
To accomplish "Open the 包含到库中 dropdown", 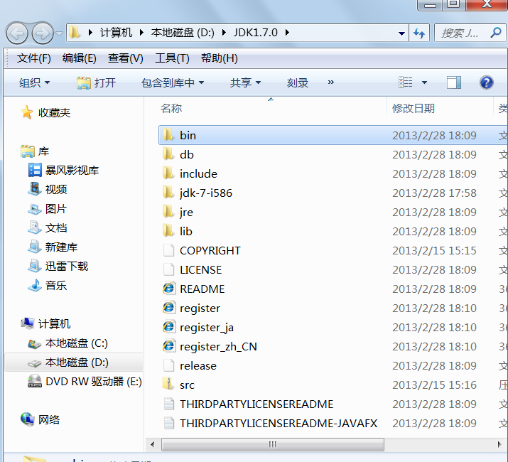I will (173, 82).
